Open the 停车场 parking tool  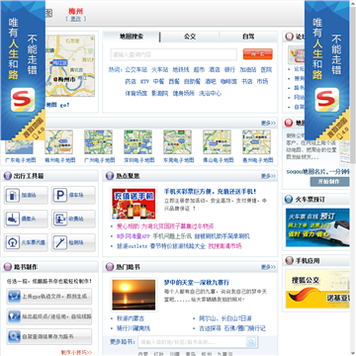tap(73, 195)
